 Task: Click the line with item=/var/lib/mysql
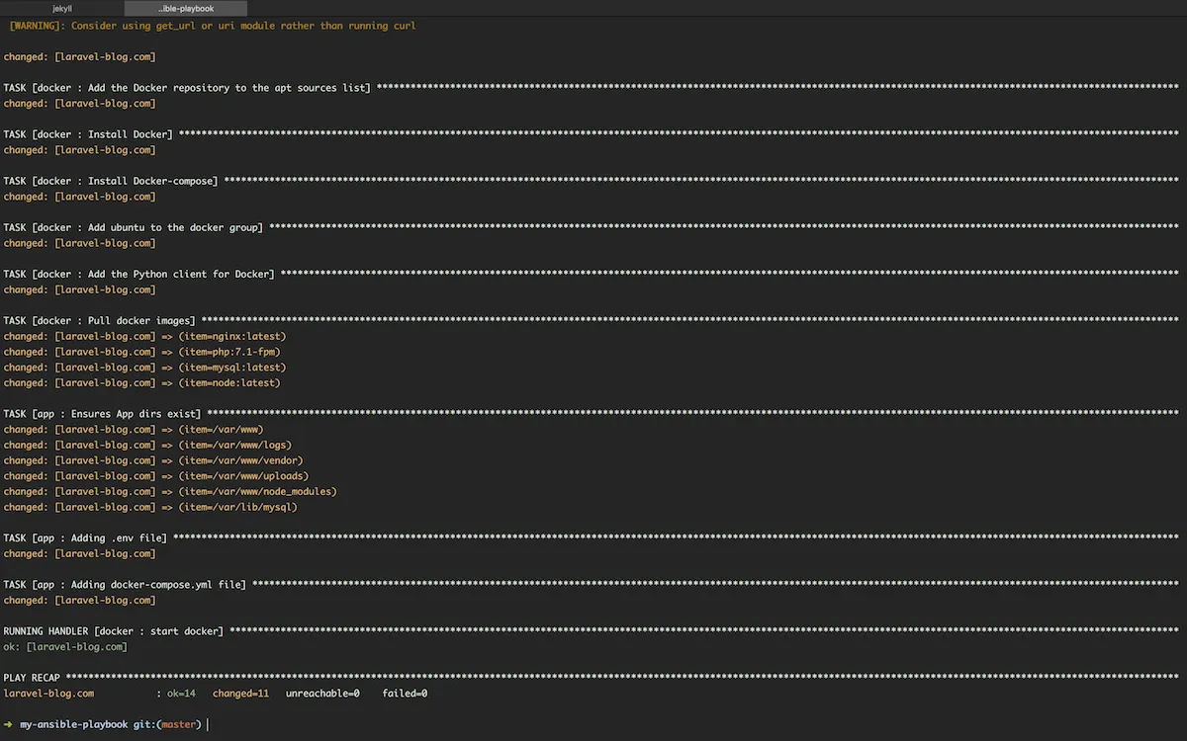pos(150,507)
